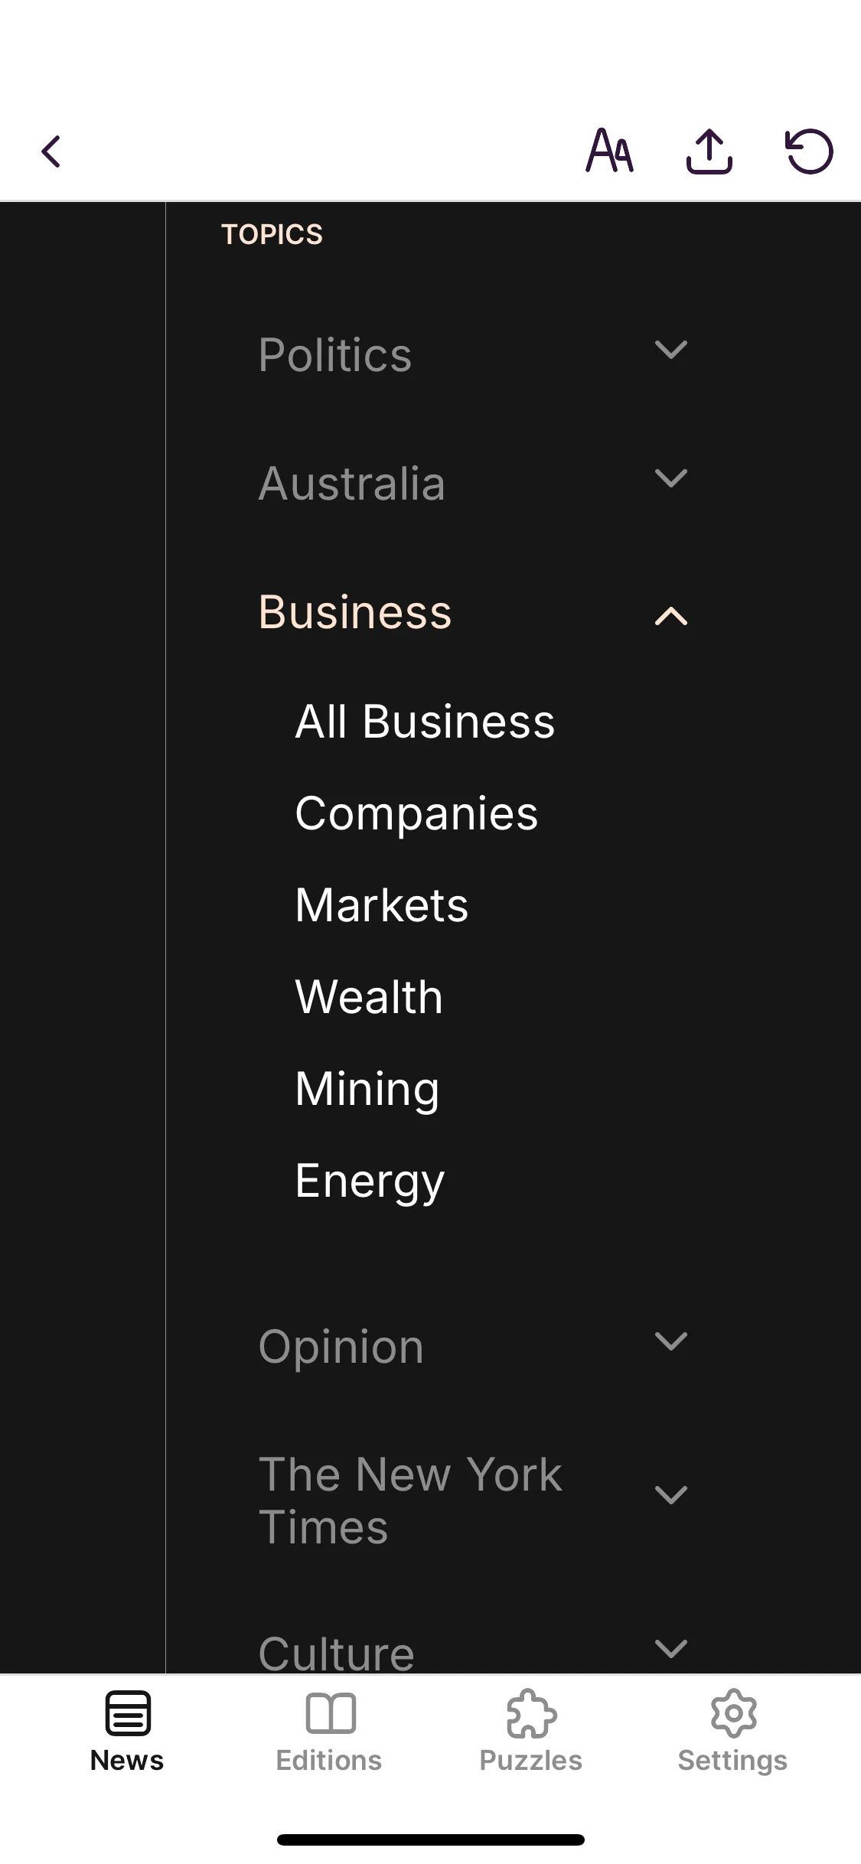Open the Energy subsection
Image resolution: width=861 pixels, height=1864 pixels.
pos(370,1181)
